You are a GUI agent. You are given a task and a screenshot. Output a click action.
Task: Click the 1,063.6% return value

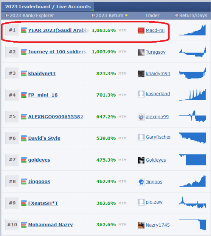click(x=104, y=30)
